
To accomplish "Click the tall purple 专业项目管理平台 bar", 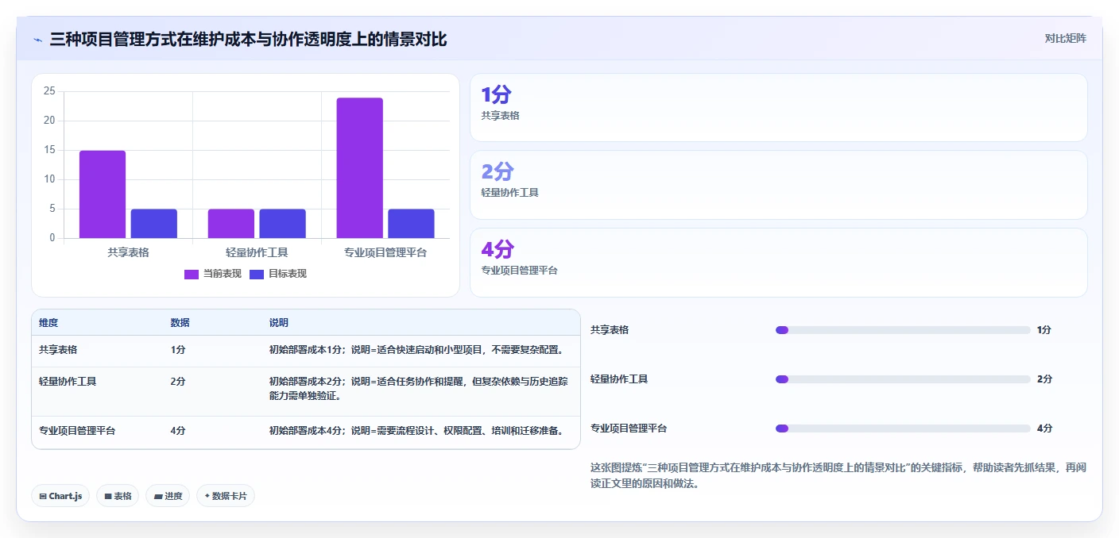I will [x=360, y=168].
